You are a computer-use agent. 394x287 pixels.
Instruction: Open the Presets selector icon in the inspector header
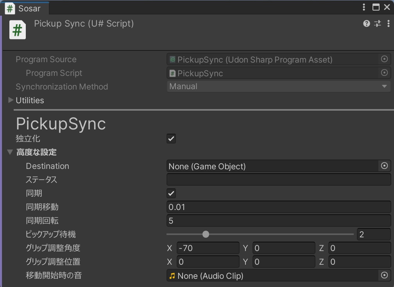pyautogui.click(x=377, y=23)
